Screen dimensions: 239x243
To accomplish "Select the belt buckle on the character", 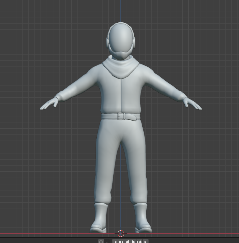I will [x=121, y=116].
